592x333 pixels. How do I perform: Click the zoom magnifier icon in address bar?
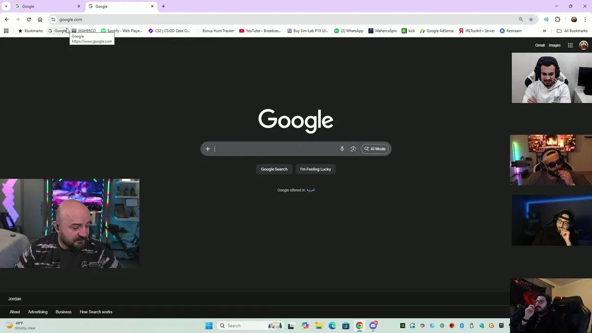click(521, 19)
